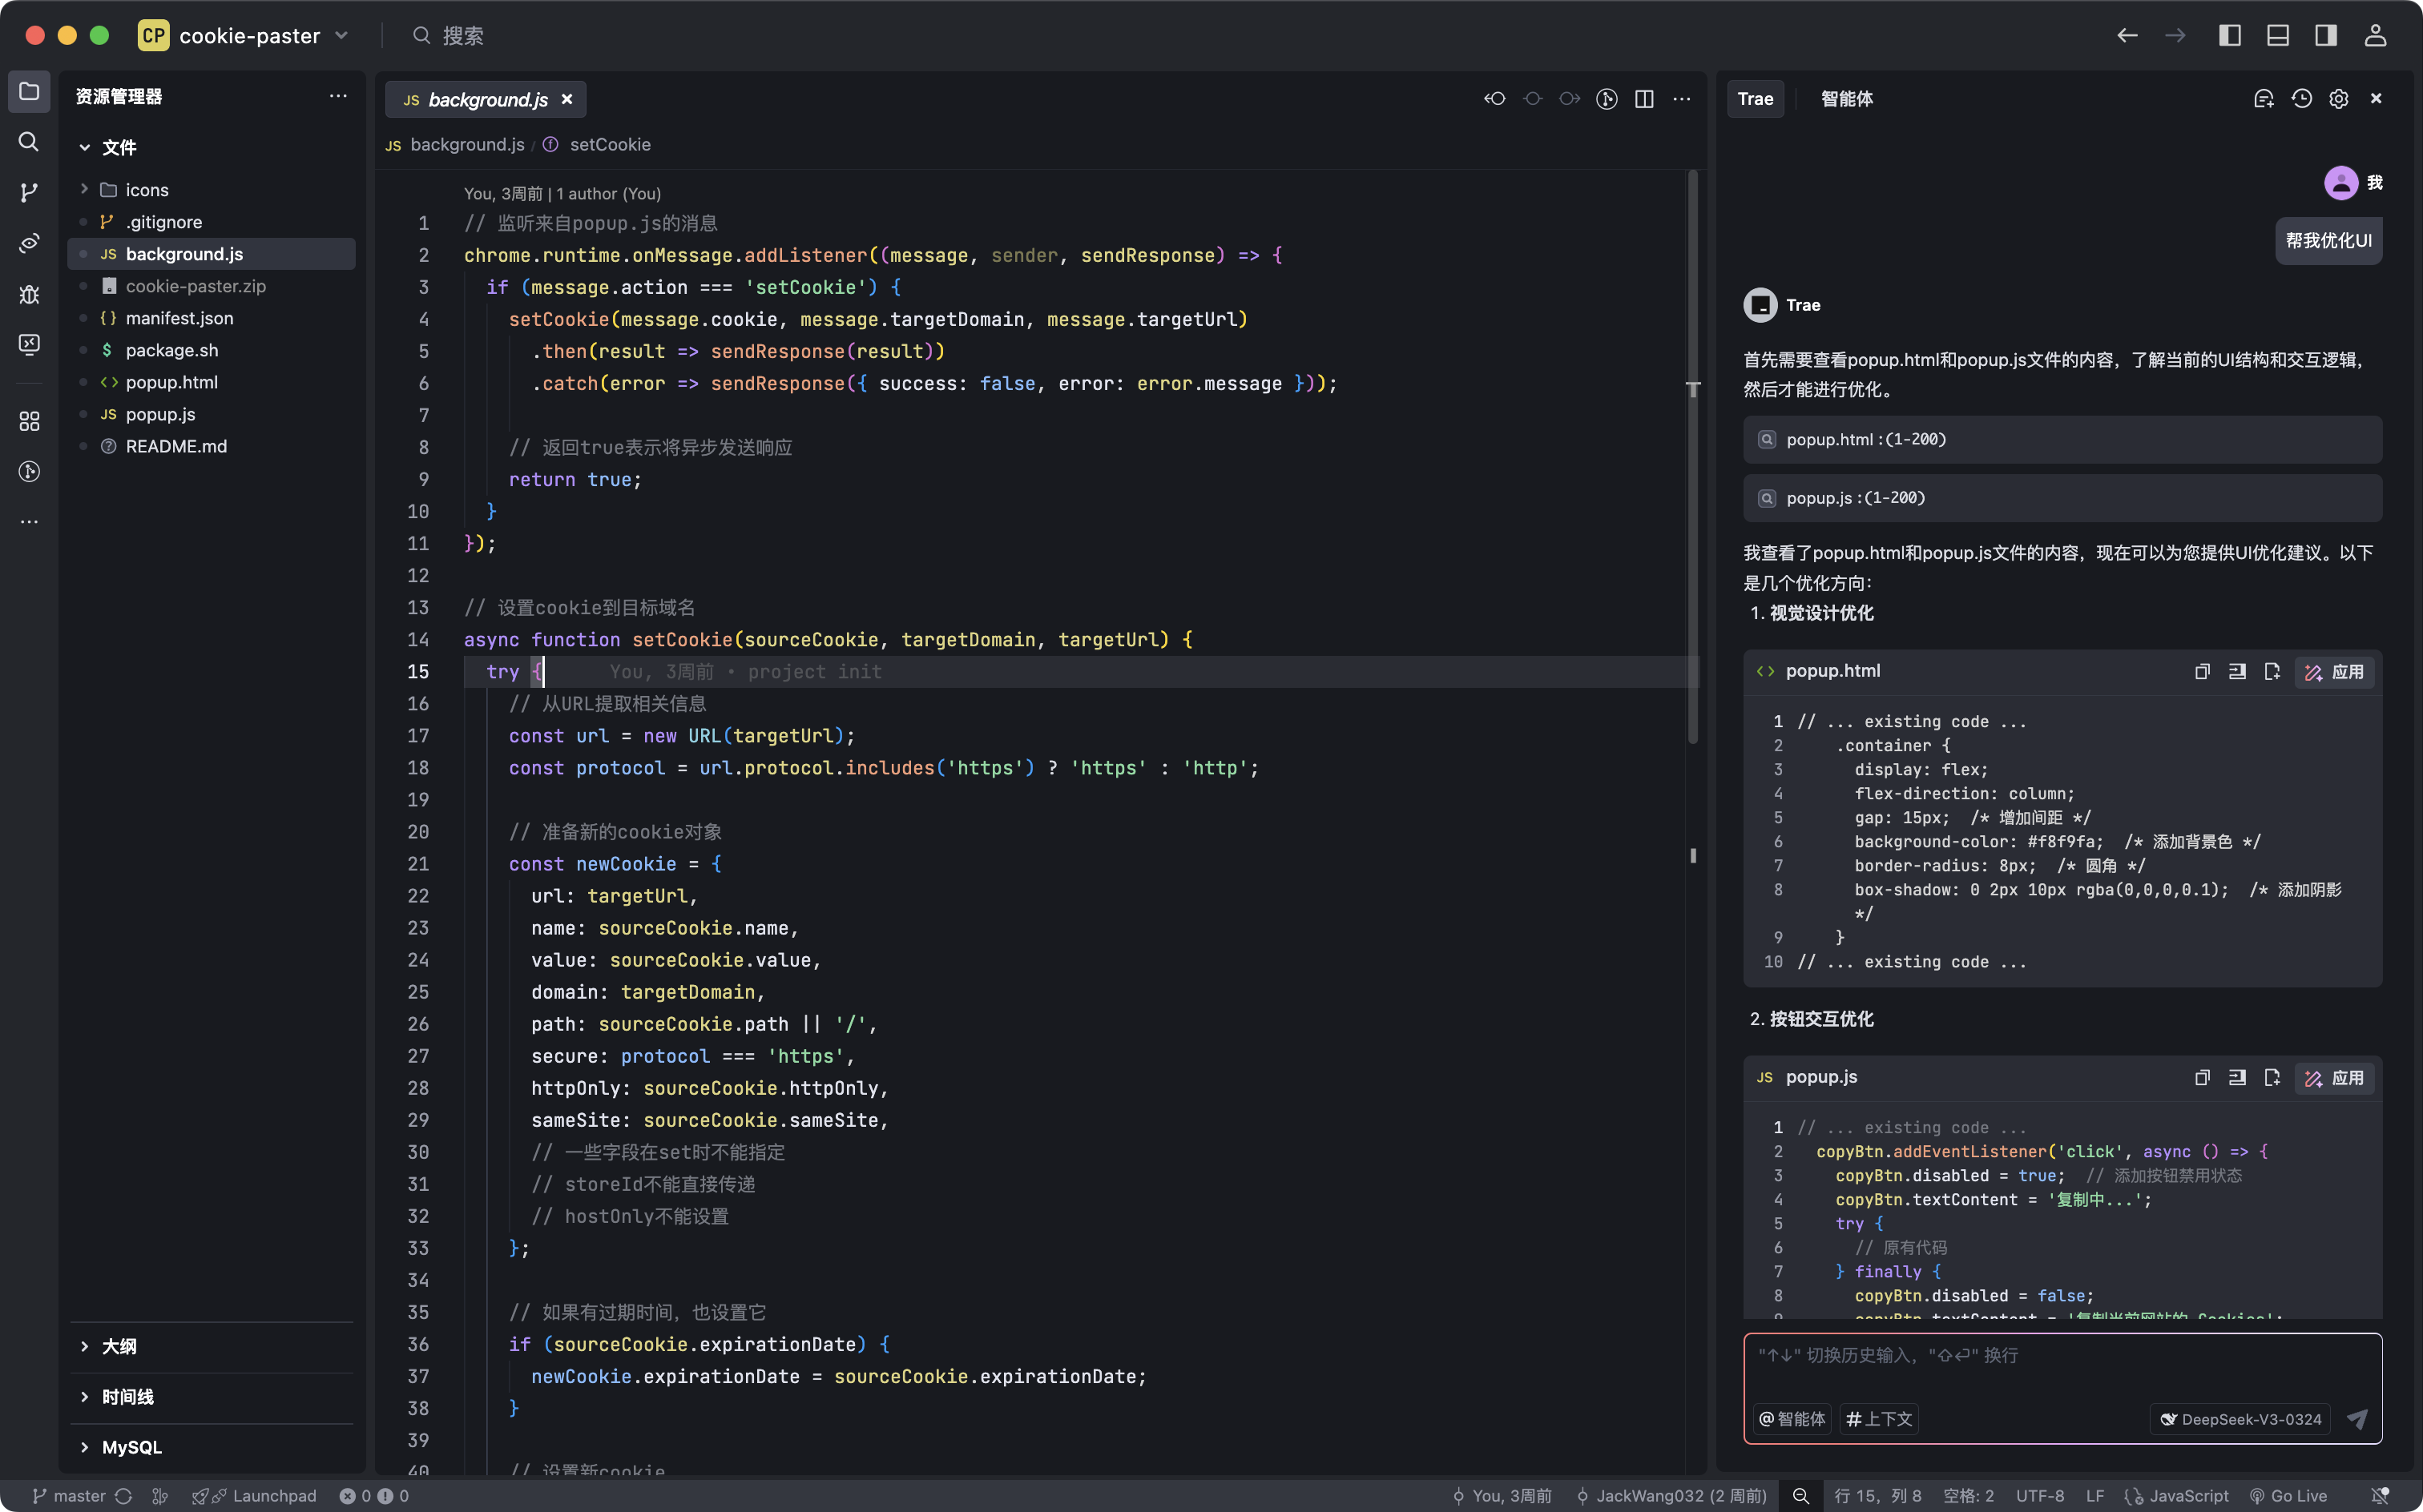
Task: Open chat history clock icon
Action: tap(2301, 99)
